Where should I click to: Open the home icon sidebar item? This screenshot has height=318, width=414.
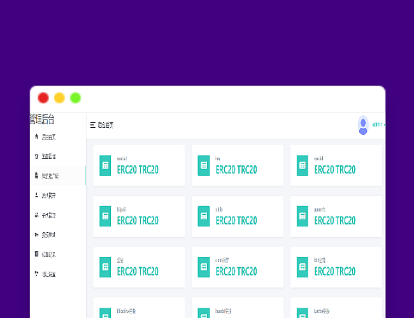tap(36, 137)
